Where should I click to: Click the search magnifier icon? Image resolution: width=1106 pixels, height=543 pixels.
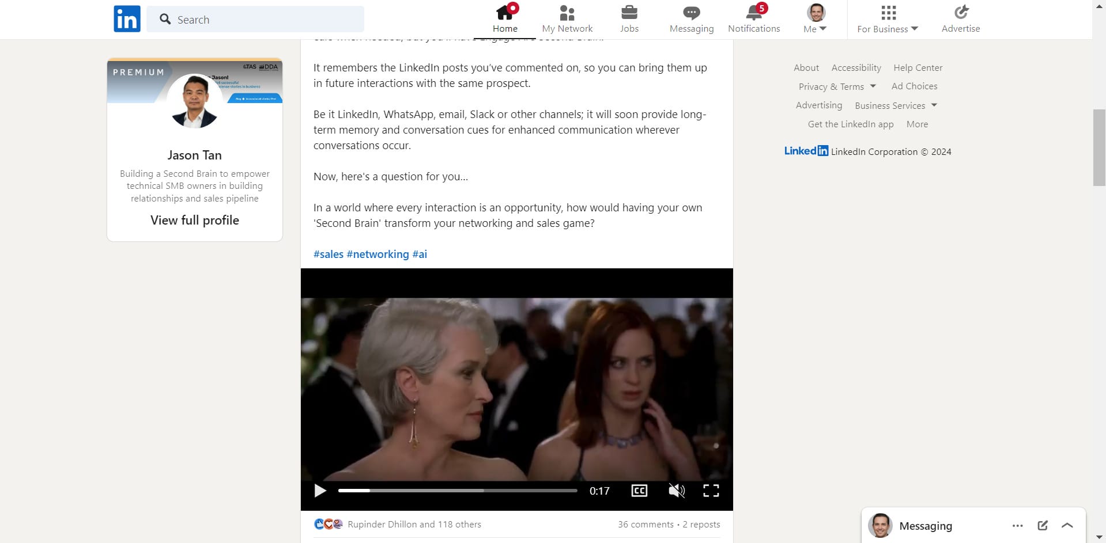(165, 19)
